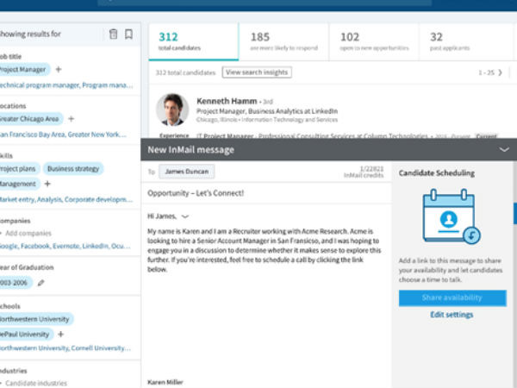The height and width of the screenshot is (388, 517).
Task: Expand the greeting dropdown after Hi James
Action: point(185,217)
